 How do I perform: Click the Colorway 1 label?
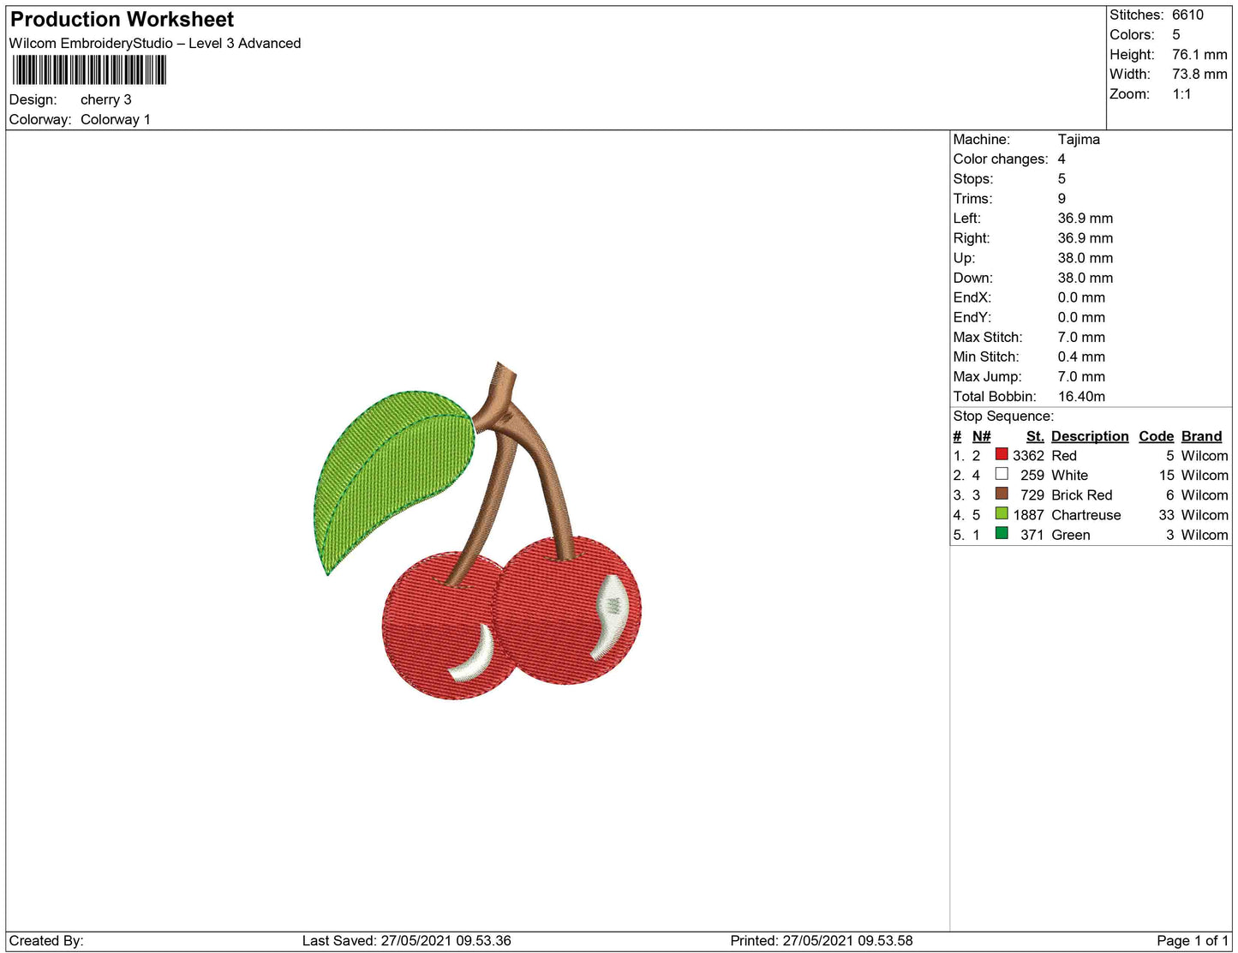(x=116, y=119)
